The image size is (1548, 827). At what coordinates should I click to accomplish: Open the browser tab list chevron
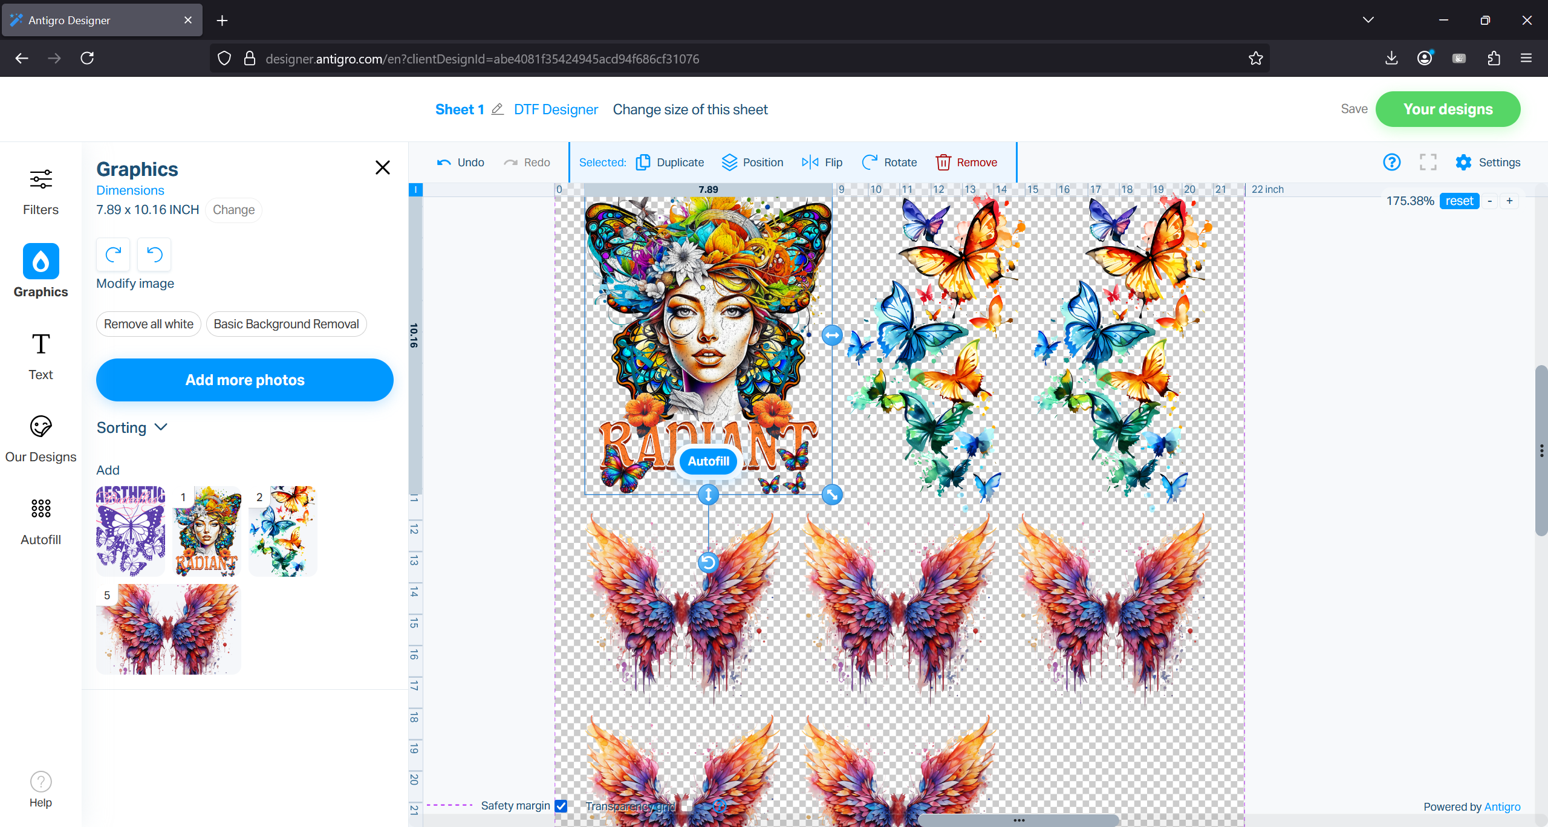point(1368,20)
